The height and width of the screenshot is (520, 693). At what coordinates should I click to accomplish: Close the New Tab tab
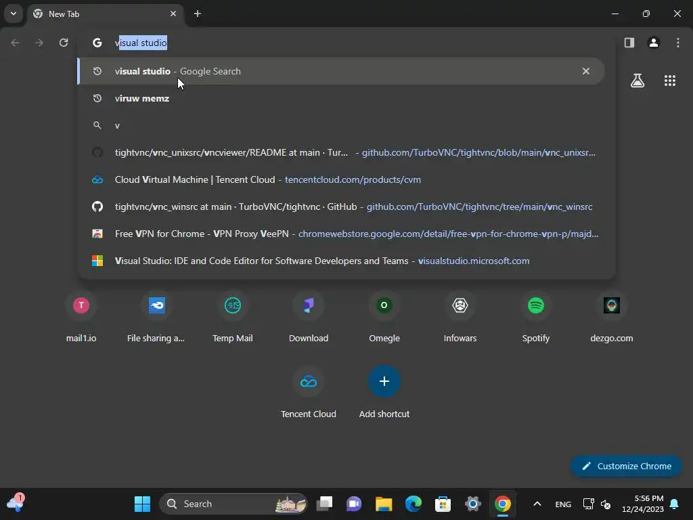(x=173, y=14)
